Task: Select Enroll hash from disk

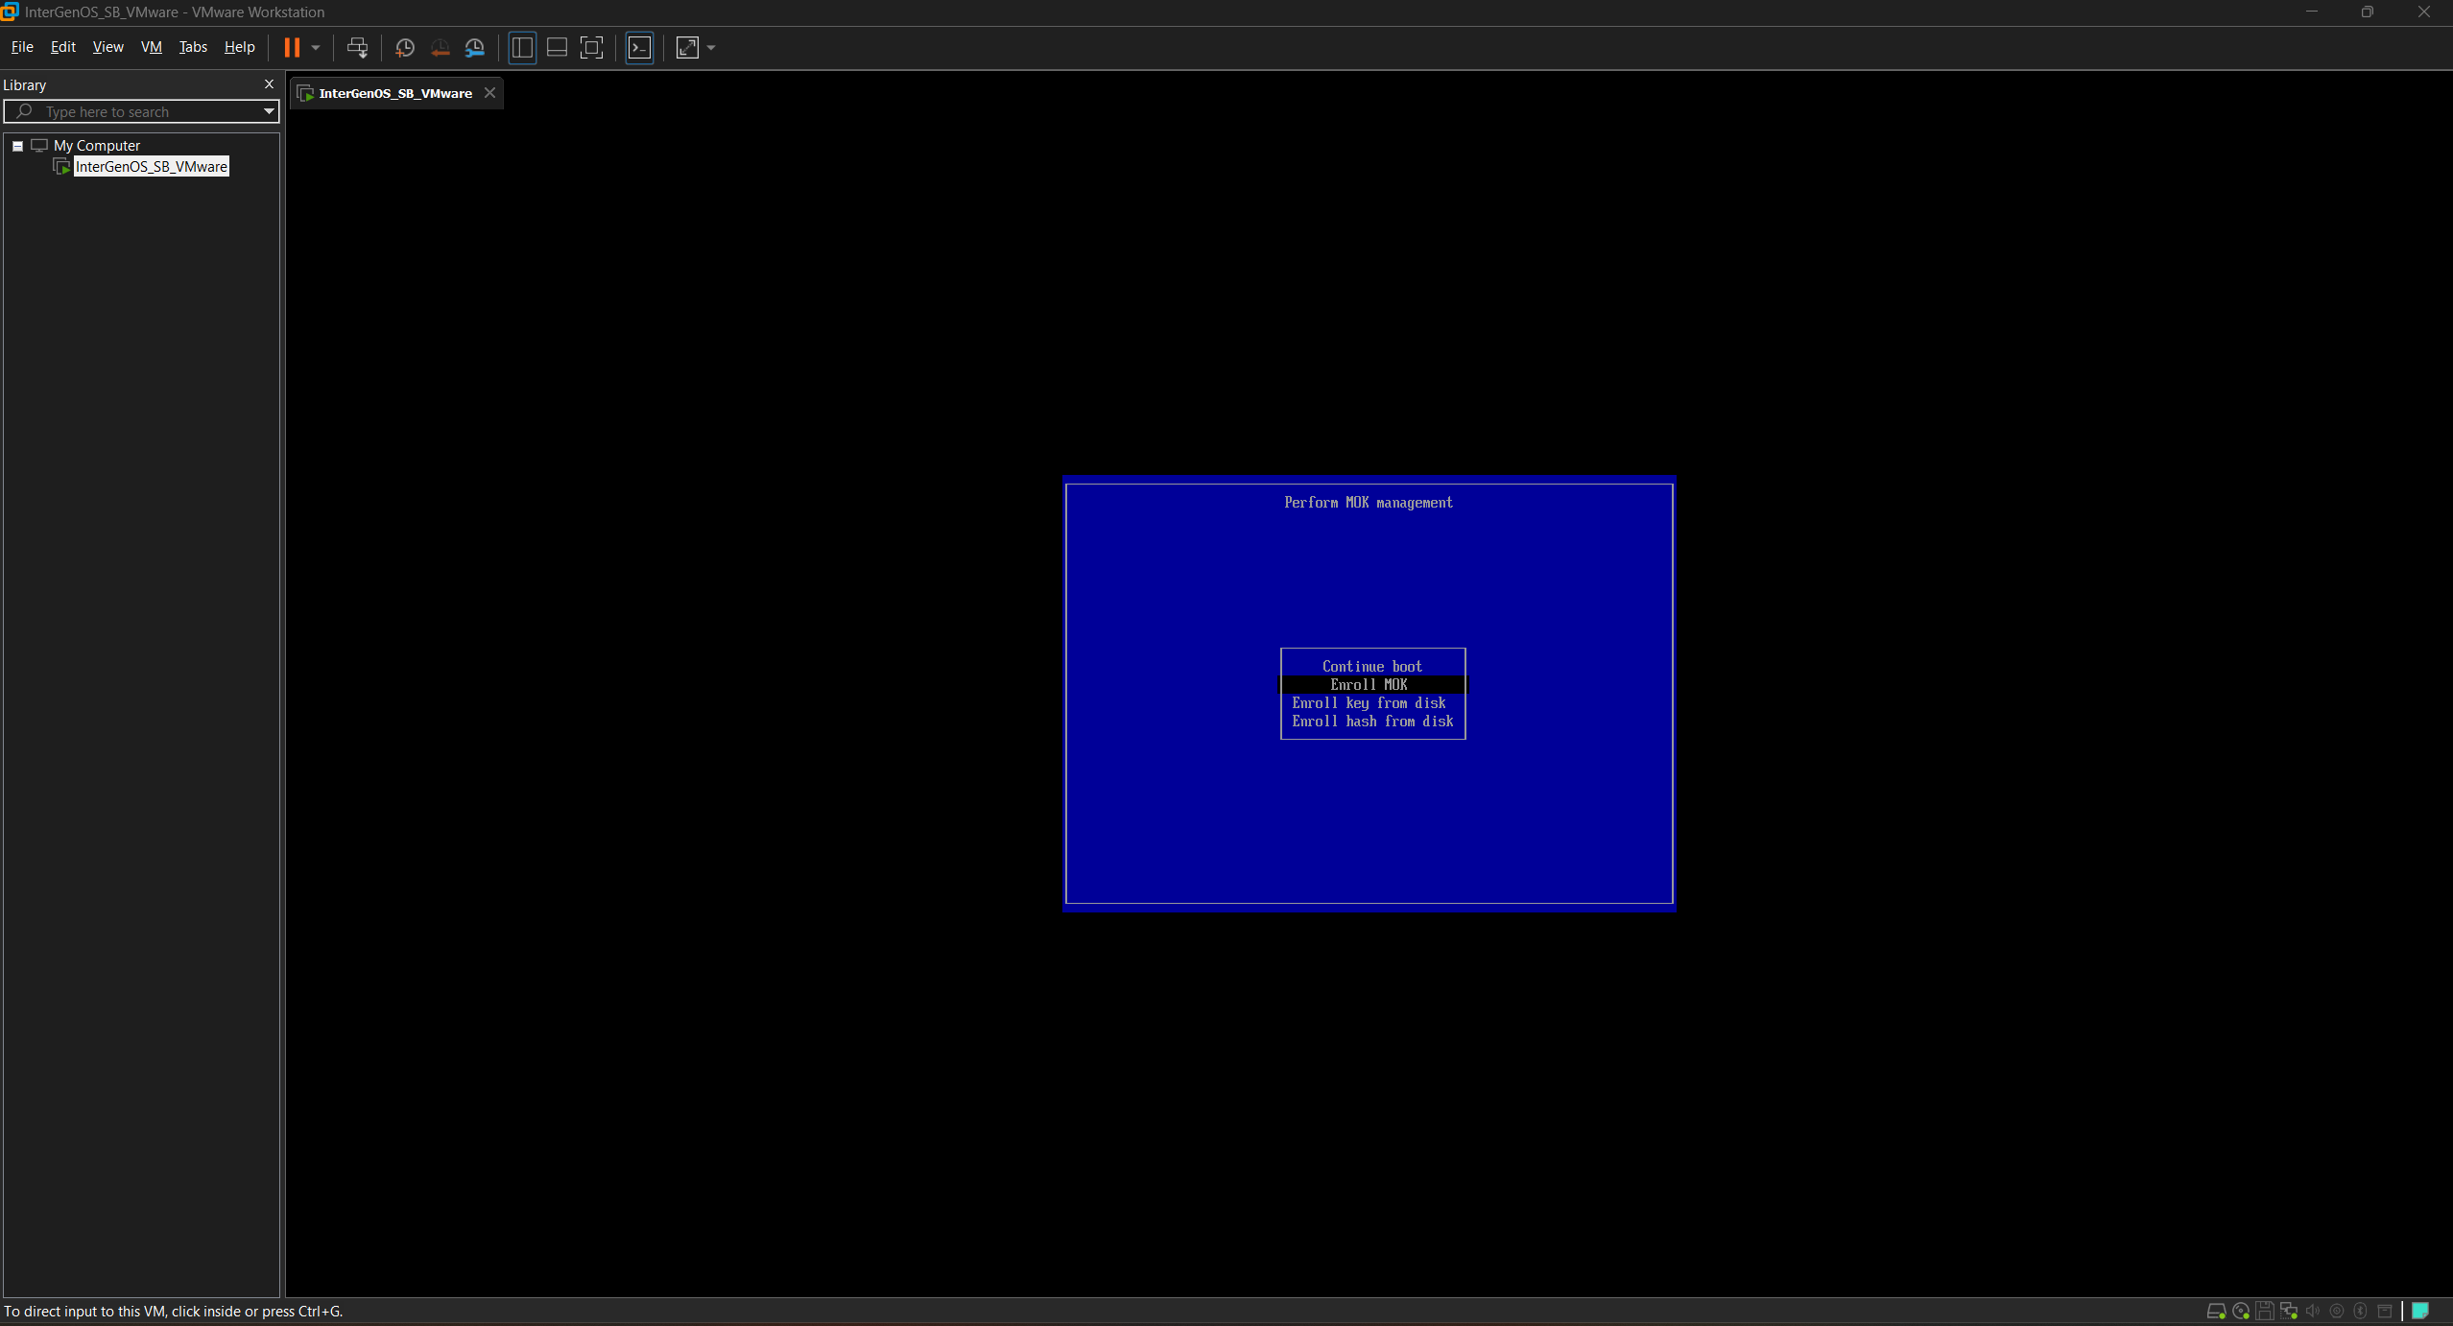Action: [1372, 721]
